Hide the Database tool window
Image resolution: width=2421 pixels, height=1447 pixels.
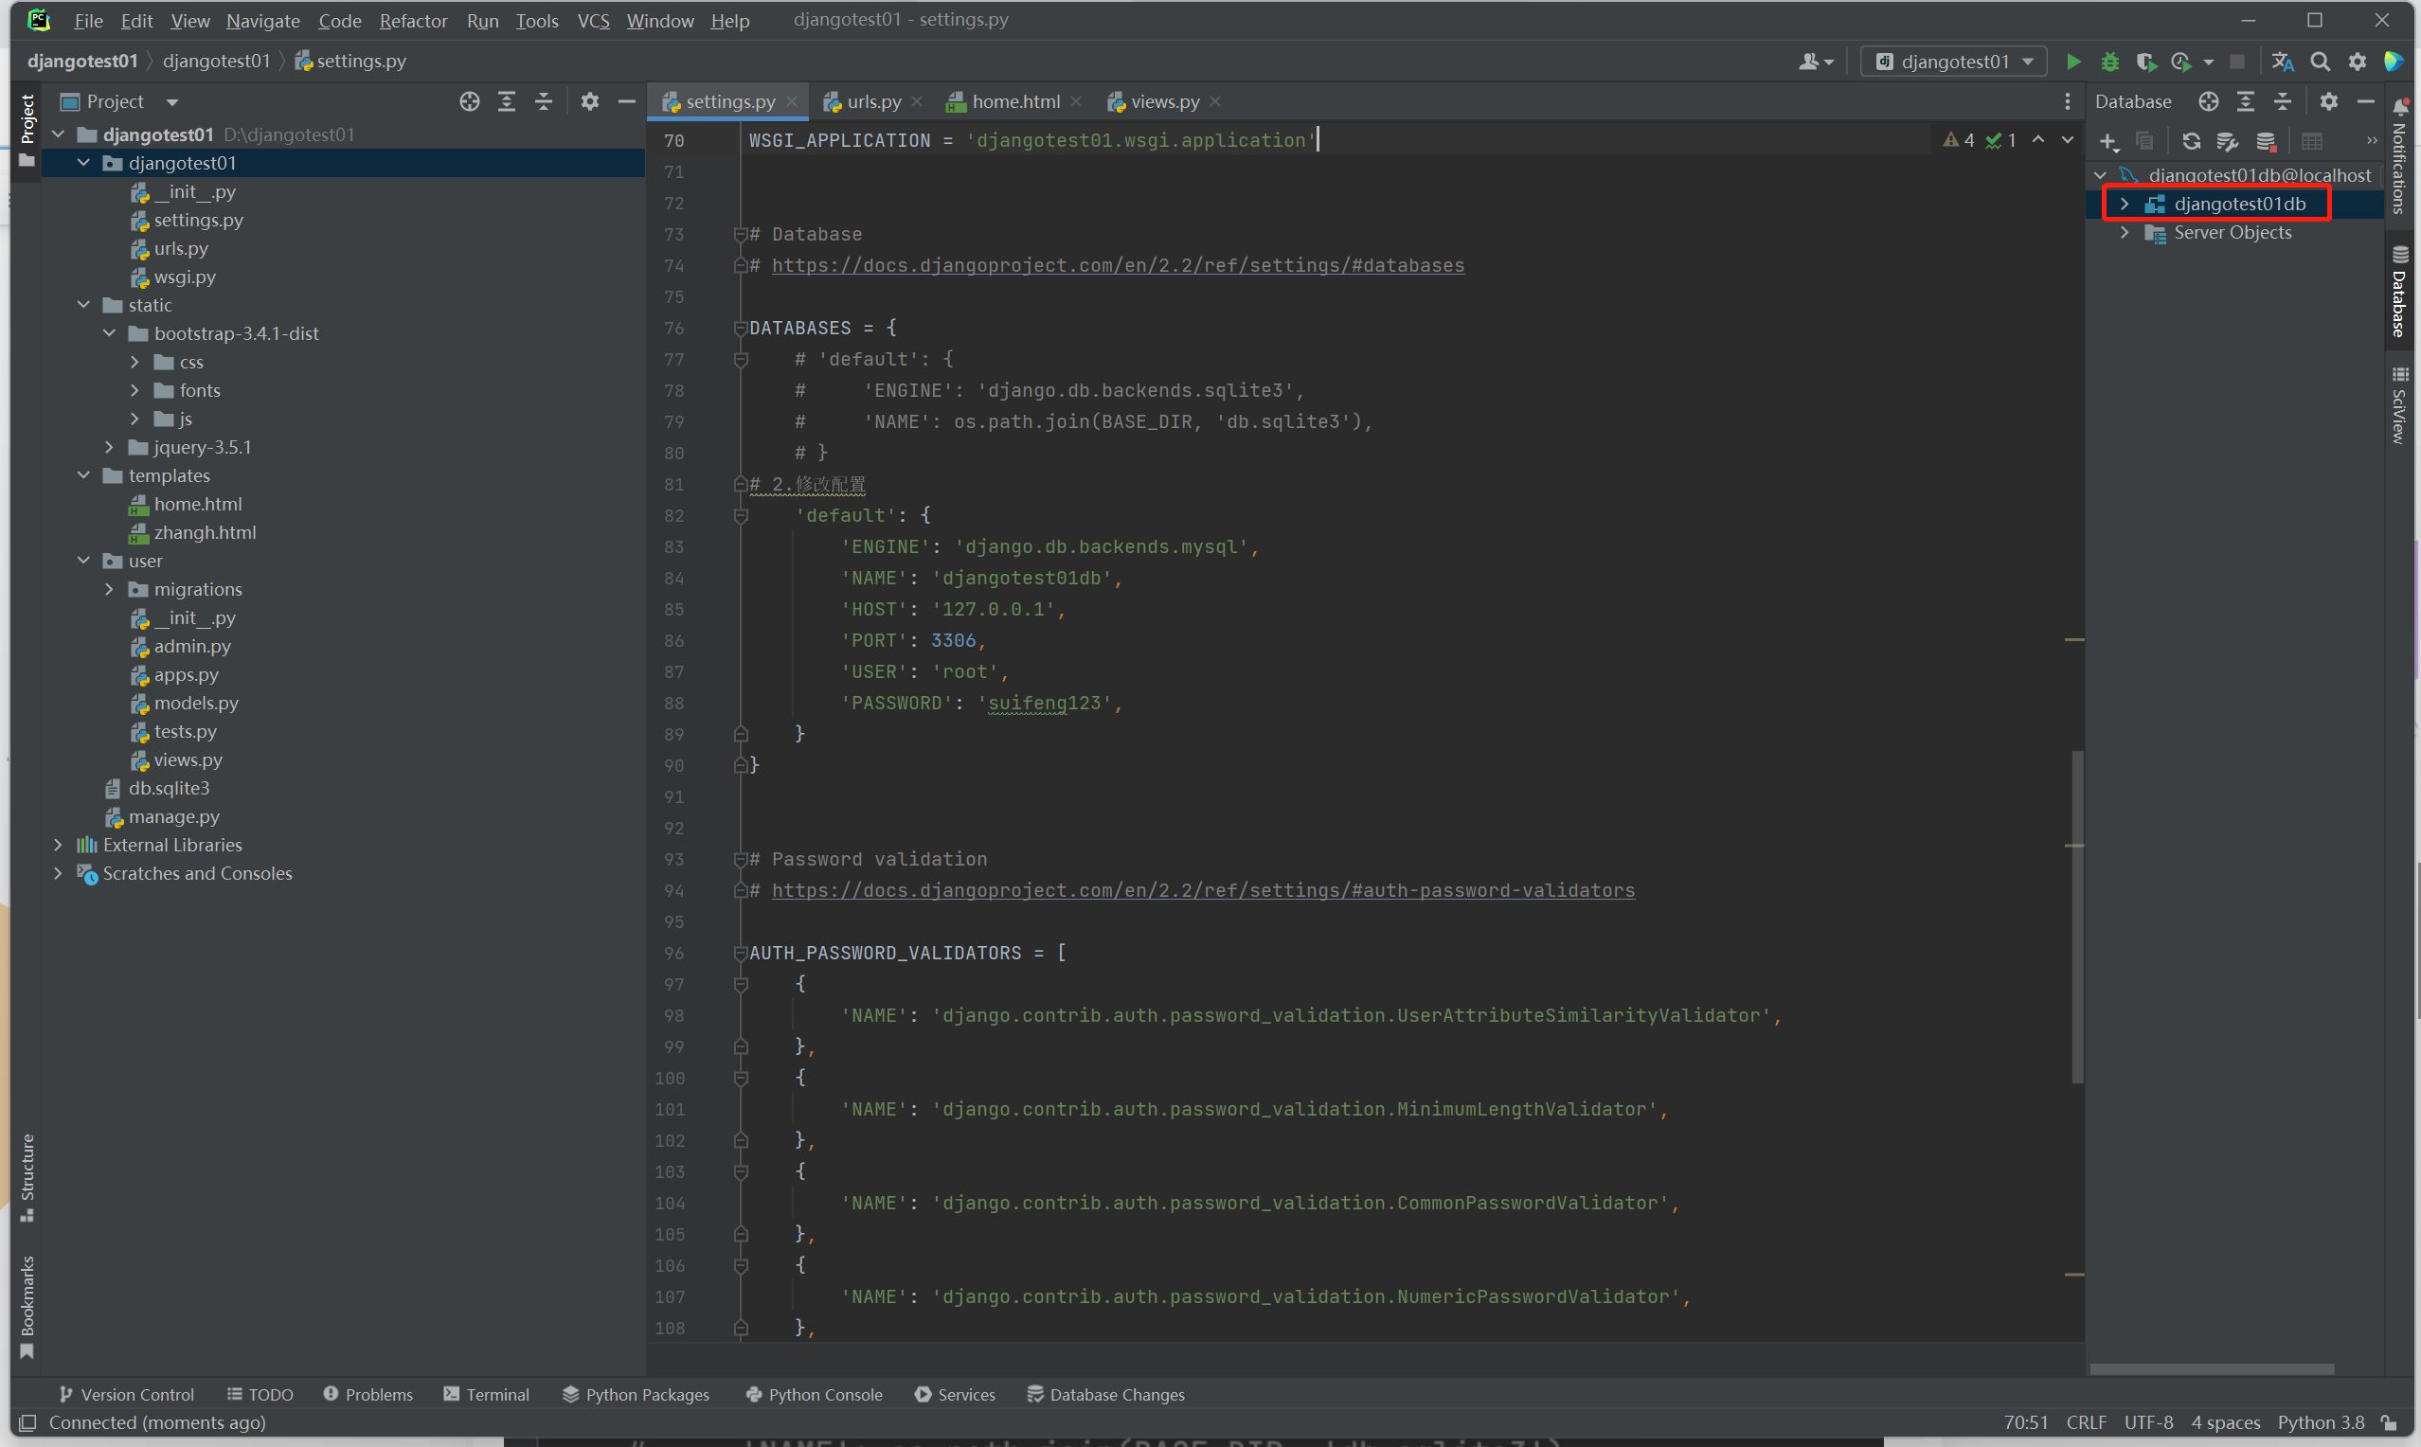tap(2366, 101)
